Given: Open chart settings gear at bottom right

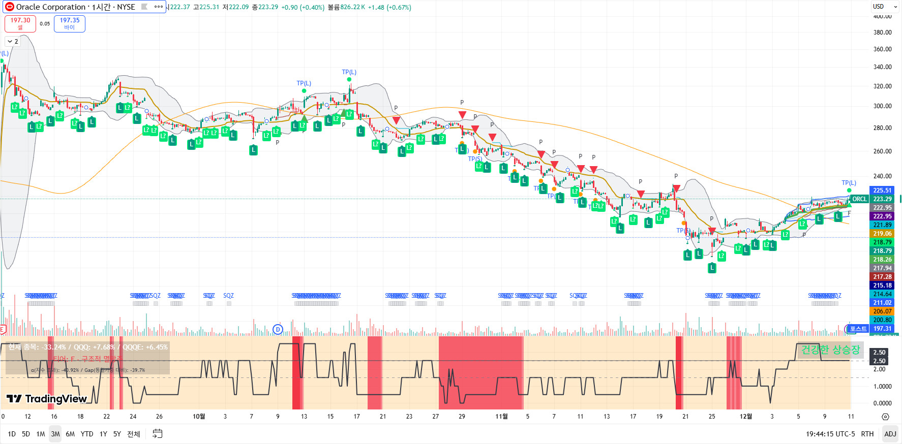Looking at the screenshot, I should click(x=885, y=417).
